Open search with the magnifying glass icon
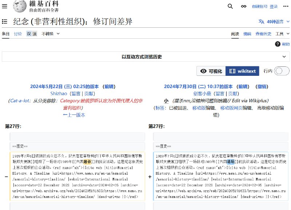This screenshot has width=291, height=210. click(230, 7)
